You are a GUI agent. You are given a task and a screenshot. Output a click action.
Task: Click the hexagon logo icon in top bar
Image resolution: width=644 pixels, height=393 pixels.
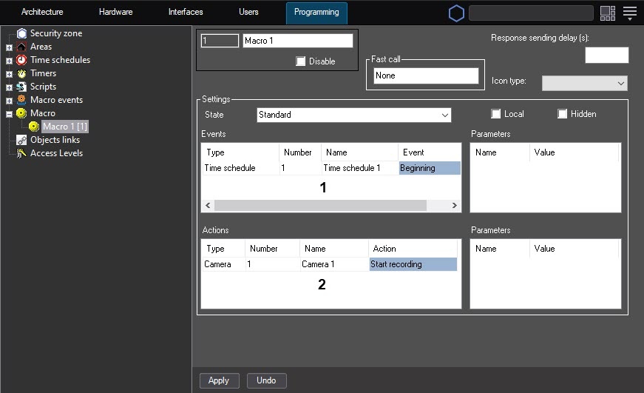tap(456, 13)
